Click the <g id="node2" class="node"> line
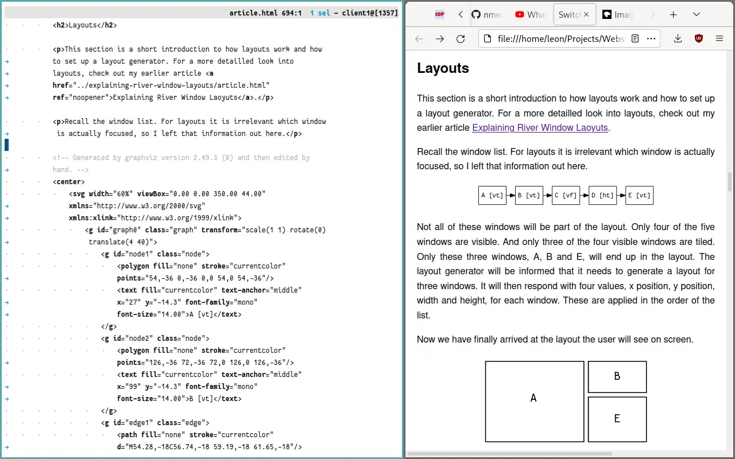This screenshot has width=735, height=459. coord(155,339)
